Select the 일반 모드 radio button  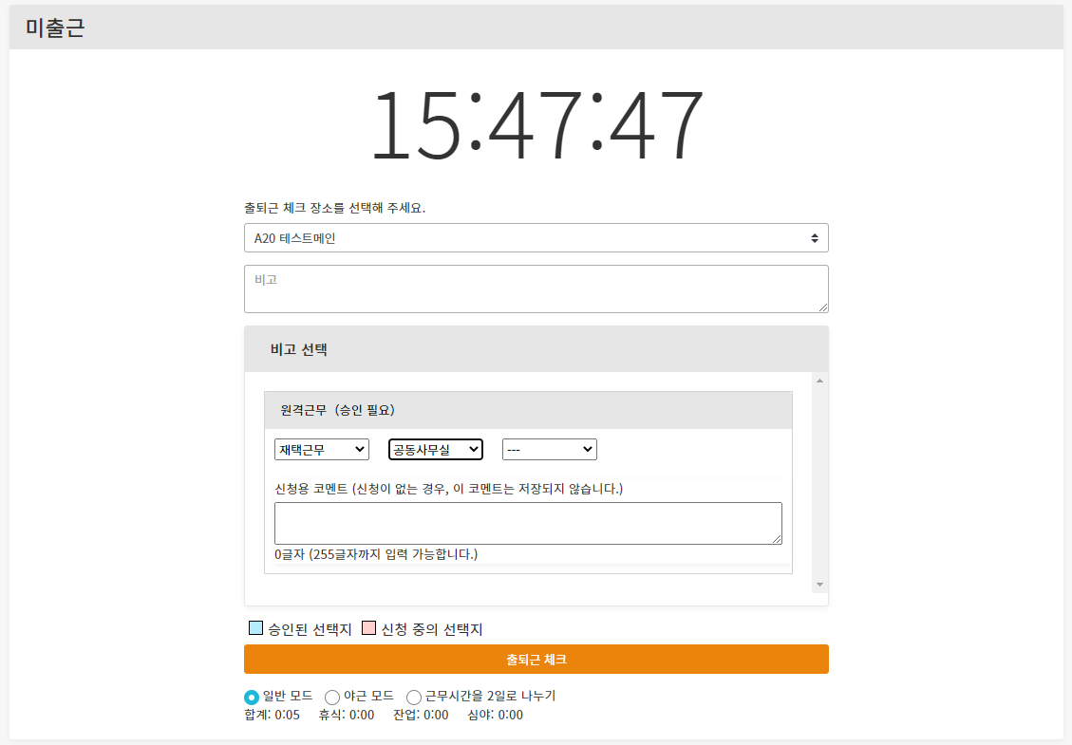coord(252,697)
